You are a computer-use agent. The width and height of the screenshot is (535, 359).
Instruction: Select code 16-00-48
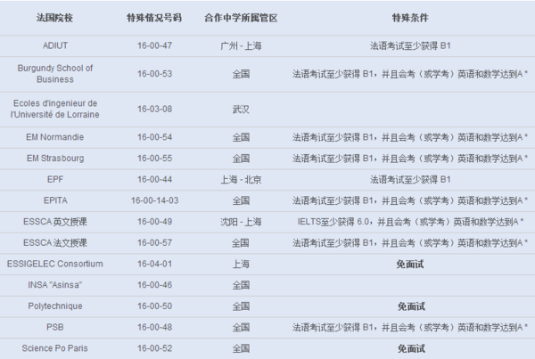coord(154,327)
